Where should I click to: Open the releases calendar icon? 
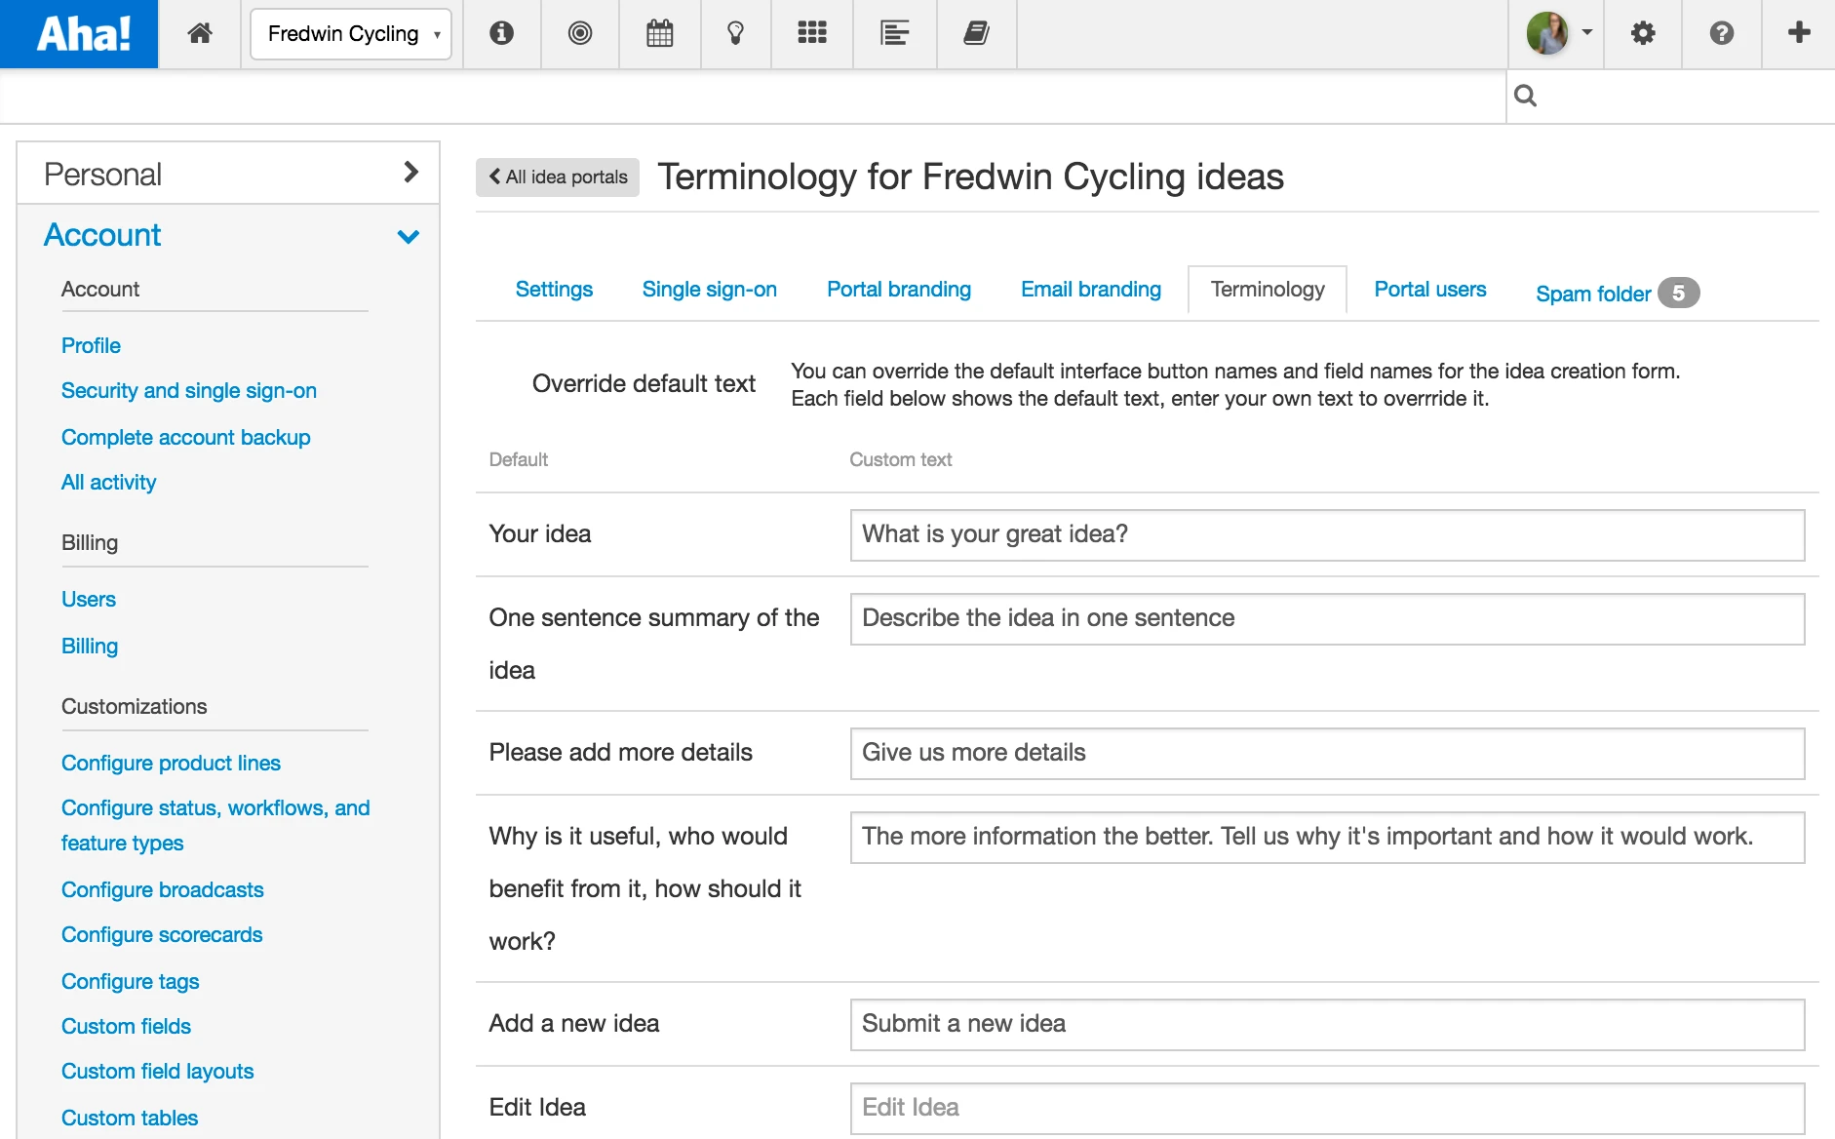(660, 34)
